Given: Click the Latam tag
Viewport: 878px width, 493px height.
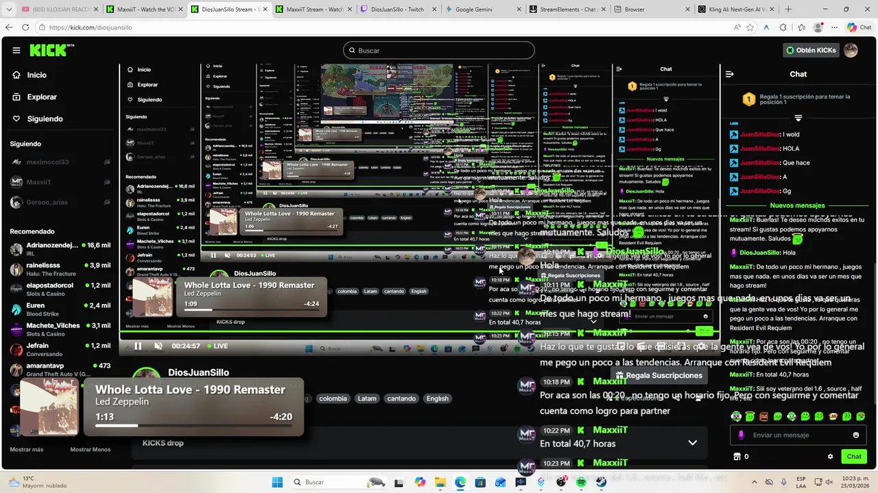Looking at the screenshot, I should click(367, 399).
